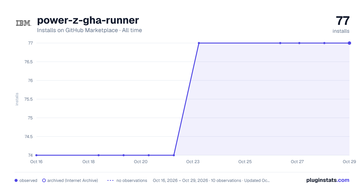Click the Oct 25 x-axis label

[x=245, y=162]
